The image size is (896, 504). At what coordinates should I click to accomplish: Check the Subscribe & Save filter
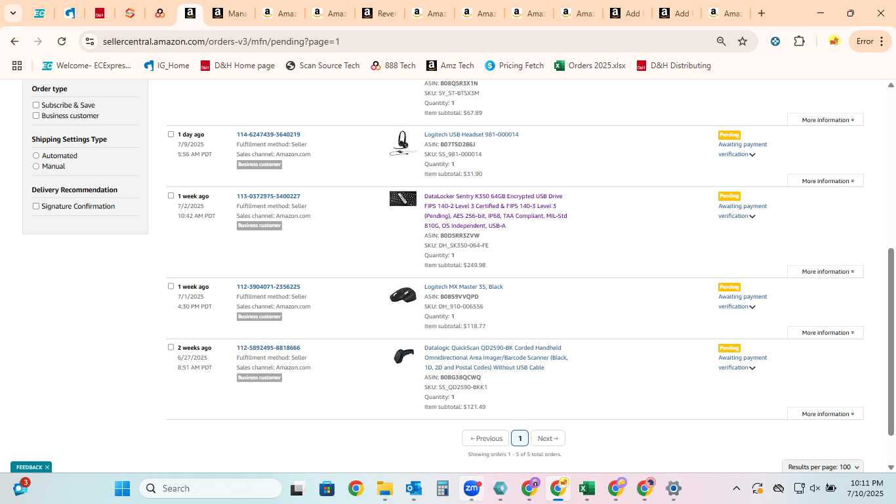point(36,105)
